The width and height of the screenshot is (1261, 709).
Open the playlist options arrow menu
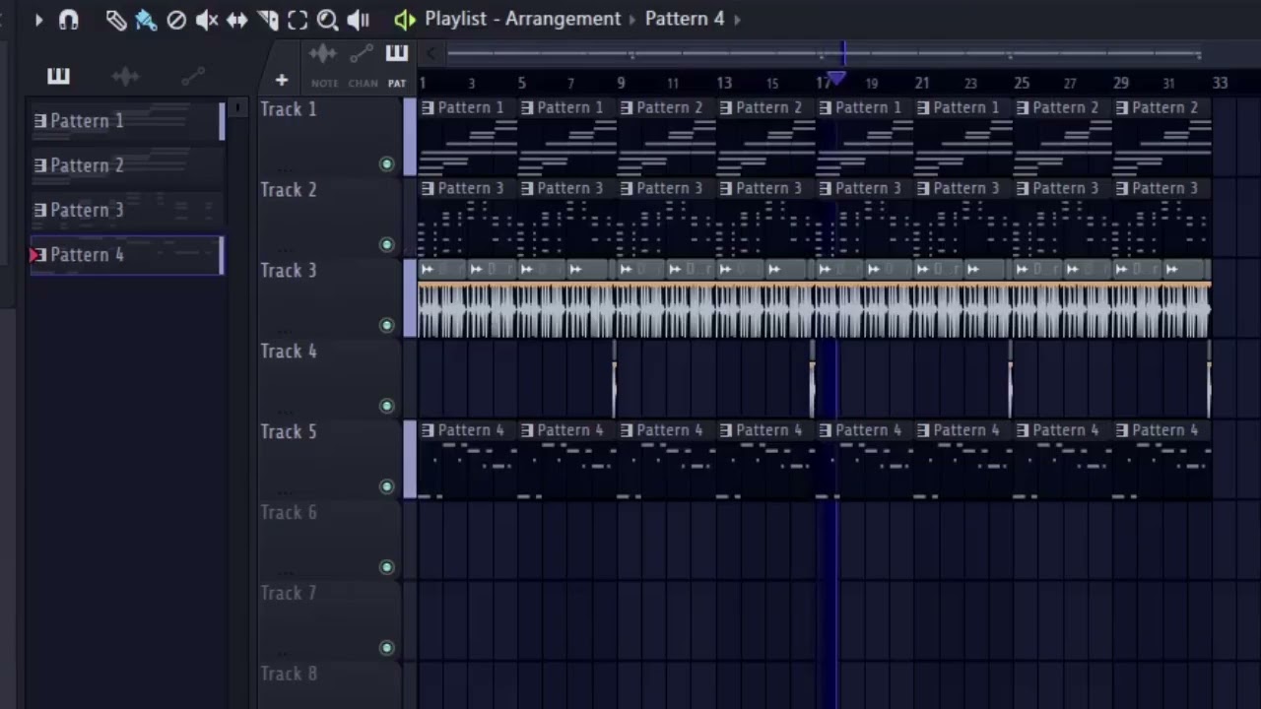point(38,19)
